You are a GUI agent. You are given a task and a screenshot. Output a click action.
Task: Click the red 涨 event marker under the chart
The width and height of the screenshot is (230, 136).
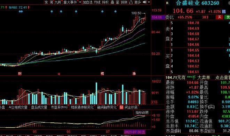134,73
